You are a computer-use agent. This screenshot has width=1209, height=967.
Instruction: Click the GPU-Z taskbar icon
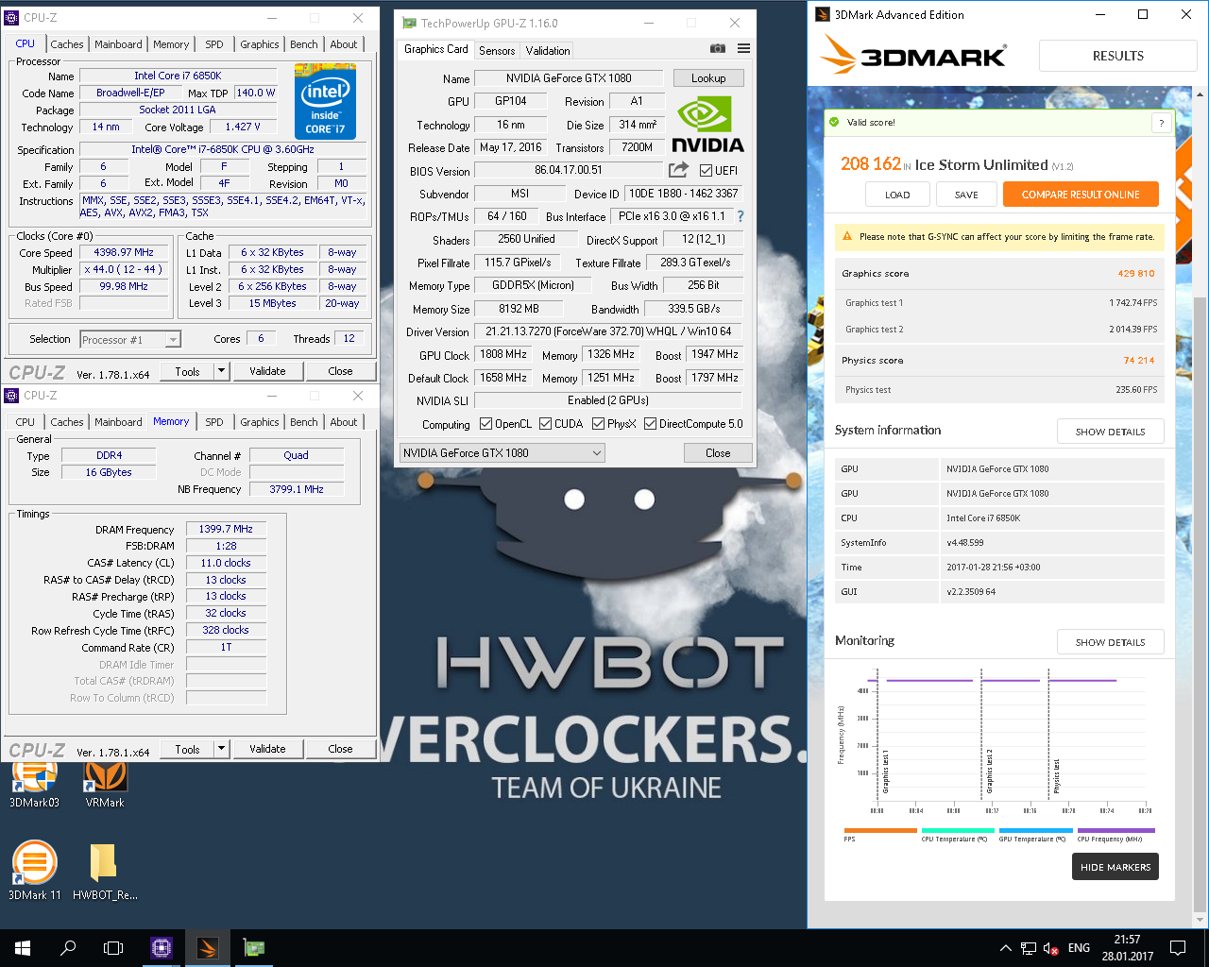pyautogui.click(x=254, y=948)
